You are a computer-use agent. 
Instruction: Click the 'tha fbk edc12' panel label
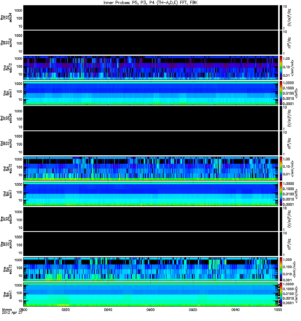[8, 67]
